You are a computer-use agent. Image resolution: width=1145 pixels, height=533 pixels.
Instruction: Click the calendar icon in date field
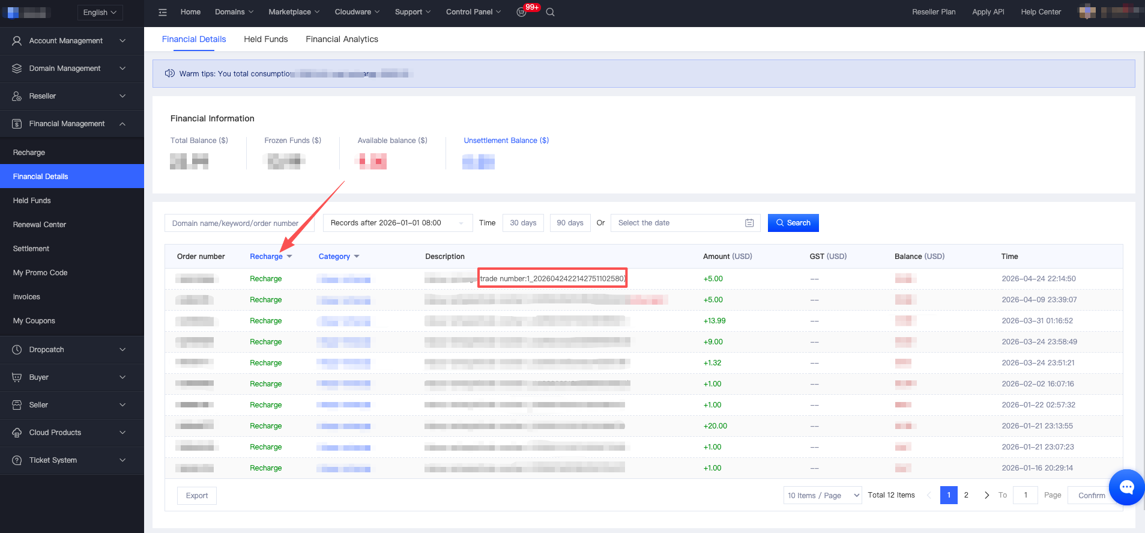click(749, 223)
